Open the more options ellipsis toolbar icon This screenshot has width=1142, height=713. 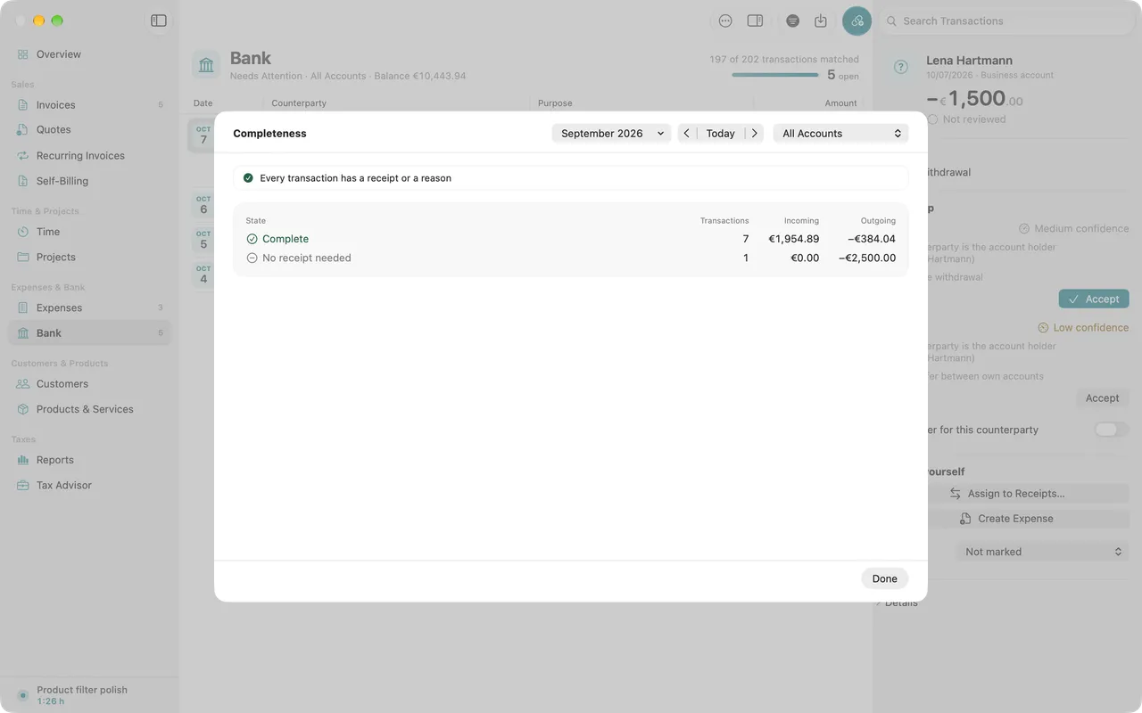point(725,20)
